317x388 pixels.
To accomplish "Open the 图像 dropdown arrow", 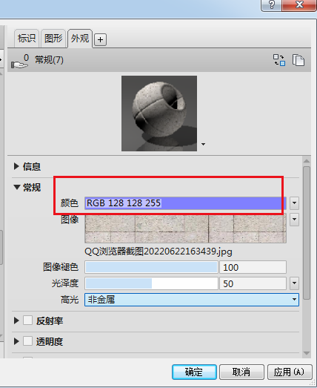I will (x=294, y=220).
